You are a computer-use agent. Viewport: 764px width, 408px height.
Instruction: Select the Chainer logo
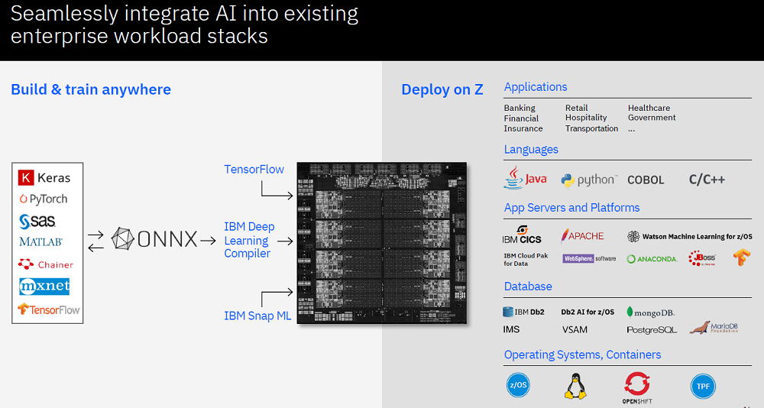[x=46, y=264]
